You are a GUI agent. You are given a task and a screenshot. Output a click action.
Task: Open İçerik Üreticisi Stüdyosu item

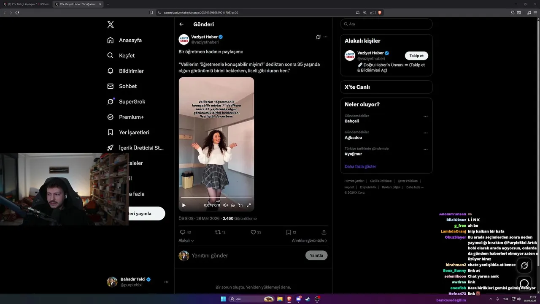135,148
